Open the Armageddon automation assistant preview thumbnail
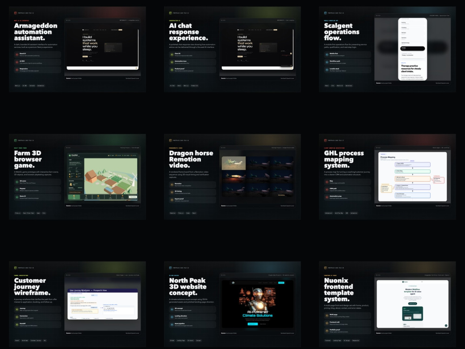The image size is (465, 349). click(103, 49)
